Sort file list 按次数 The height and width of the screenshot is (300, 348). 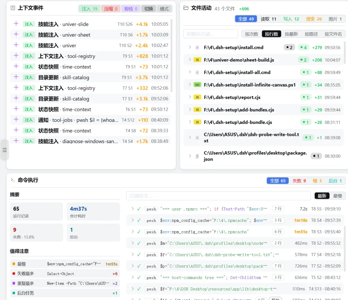[251, 34]
